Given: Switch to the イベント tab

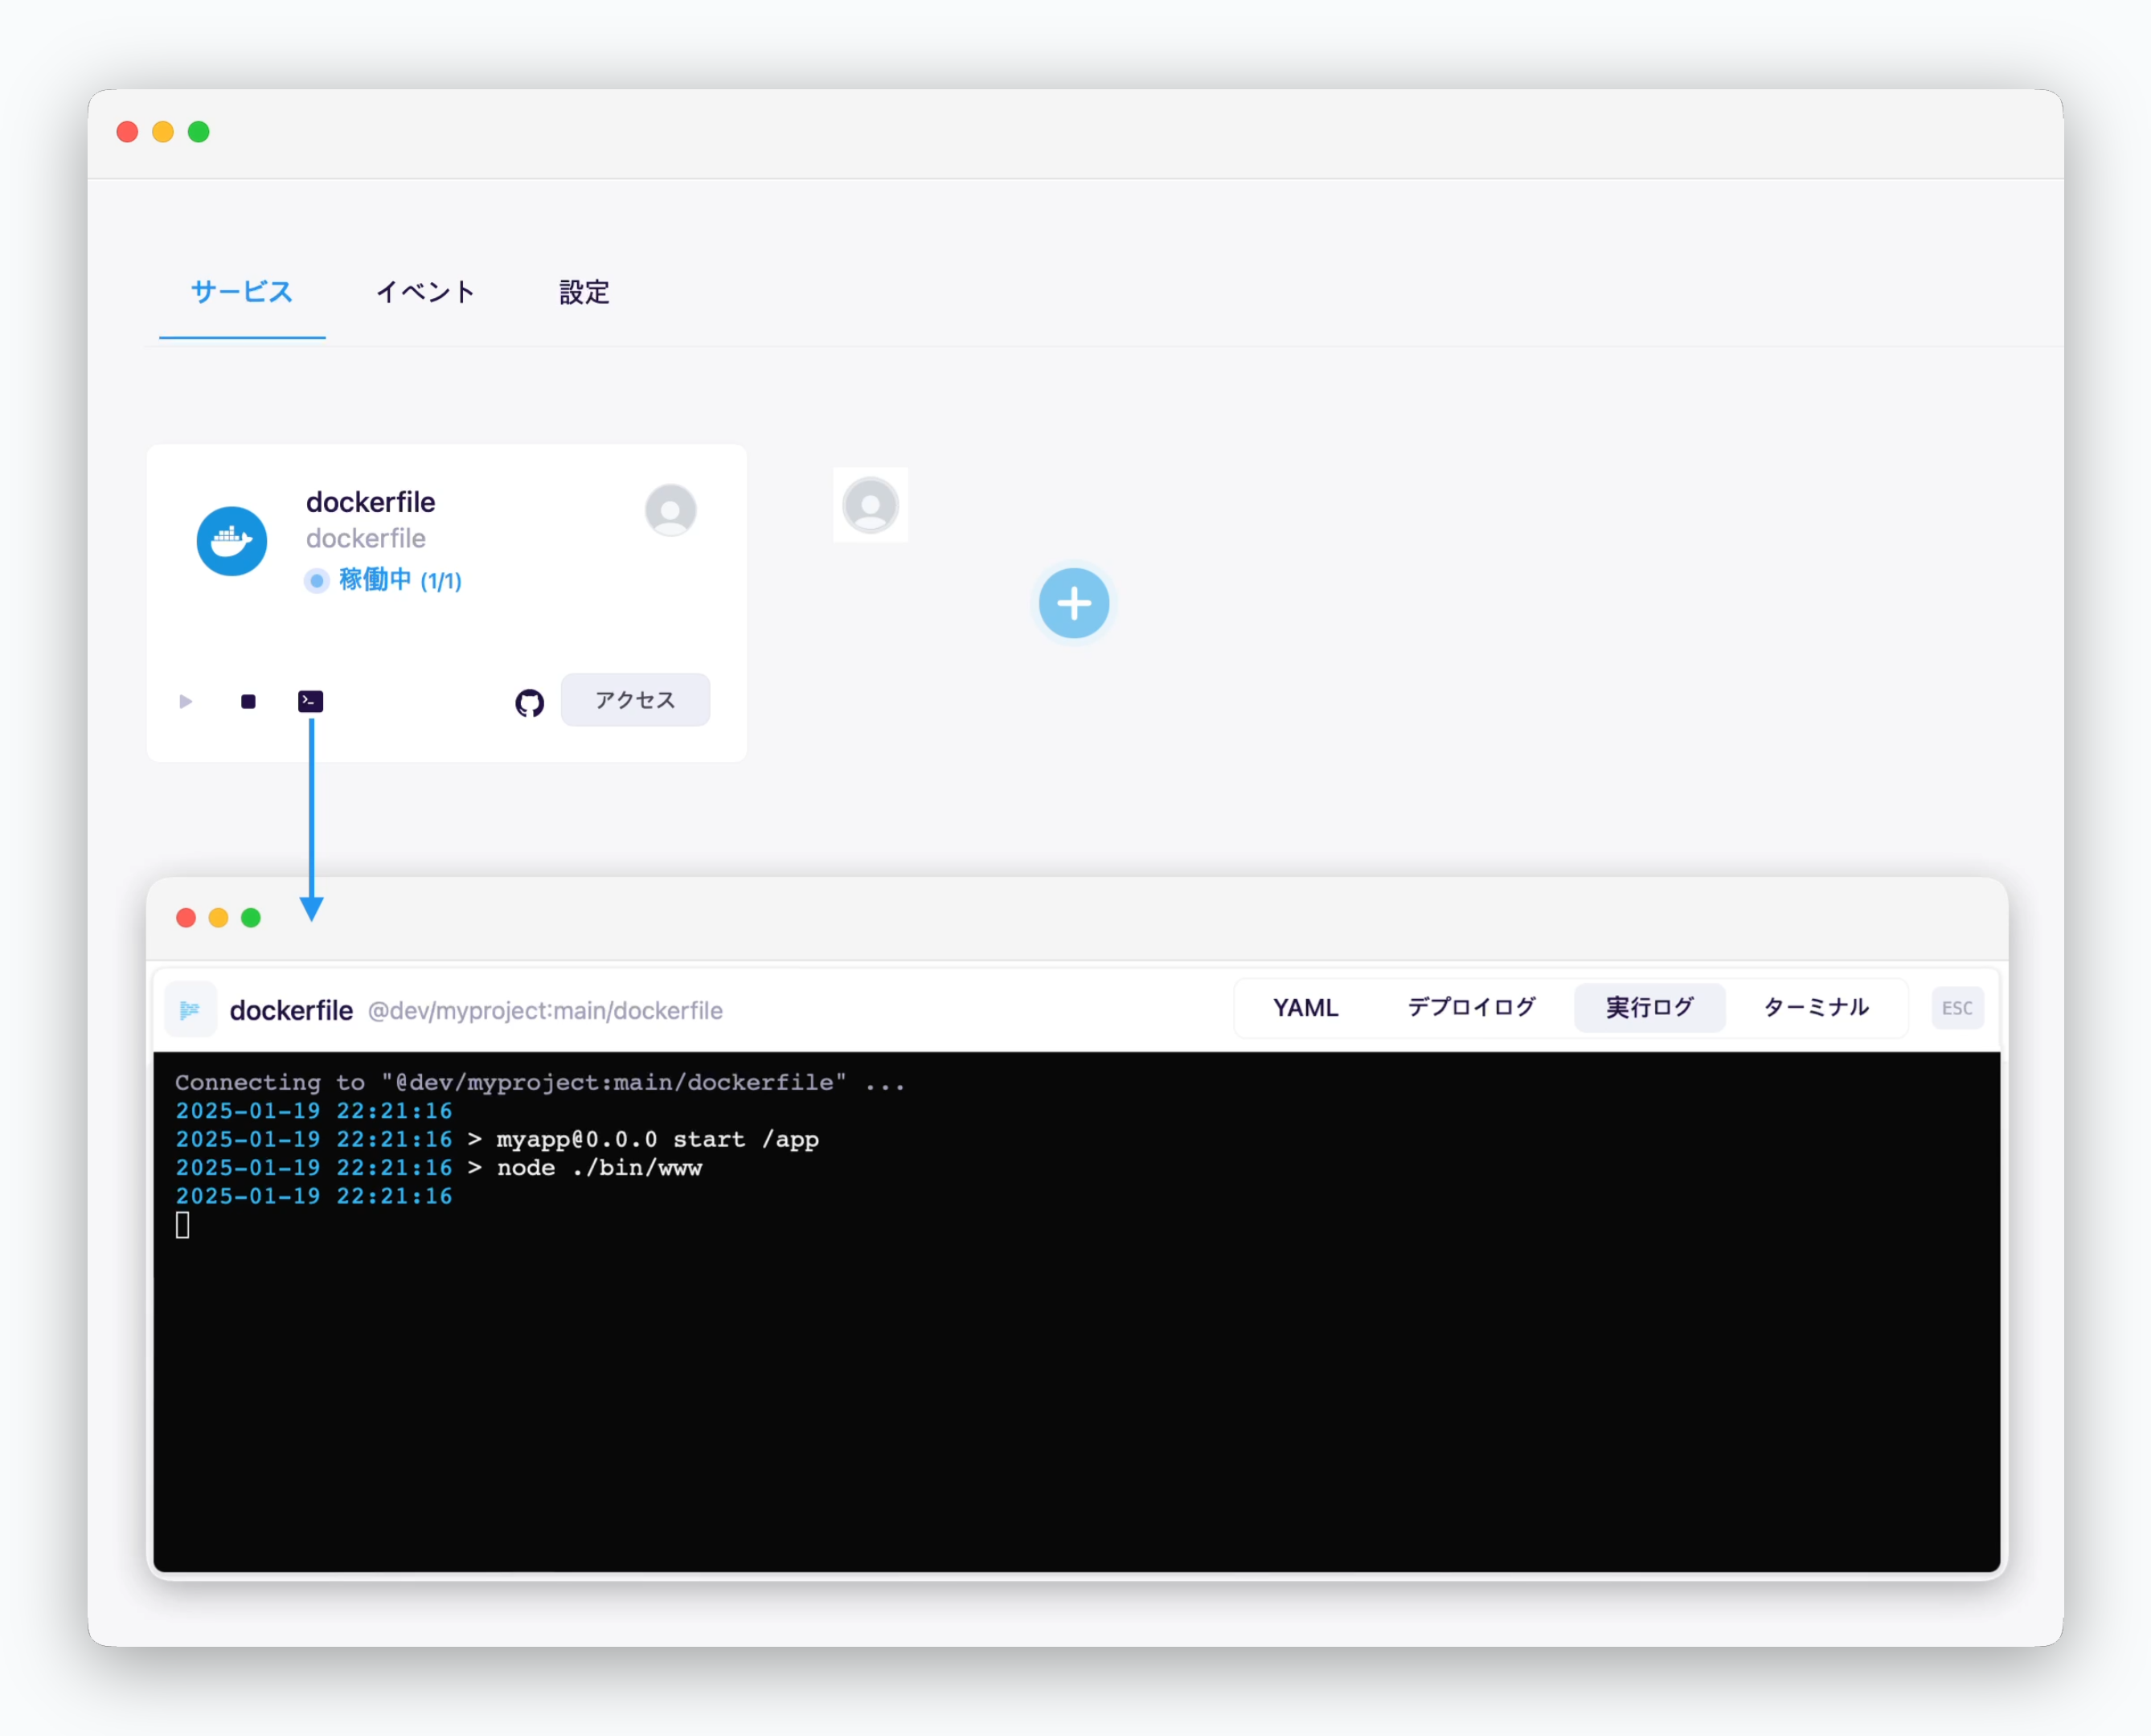Looking at the screenshot, I should 425,292.
